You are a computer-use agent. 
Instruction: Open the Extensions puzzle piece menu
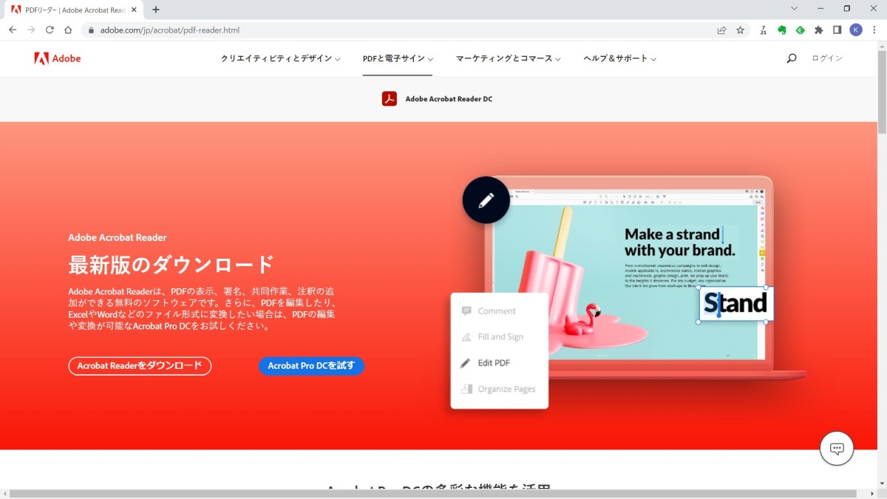(818, 30)
